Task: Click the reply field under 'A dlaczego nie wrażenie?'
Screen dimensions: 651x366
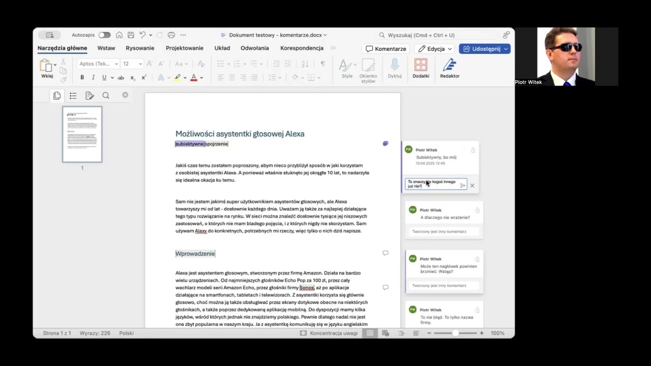Action: [443, 231]
